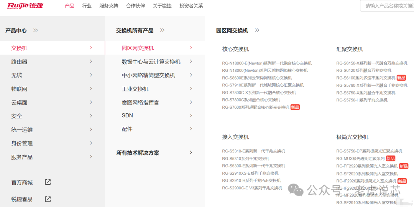Open 锐捷睿易 link
The height and width of the screenshot is (207, 414).
tap(22, 199)
